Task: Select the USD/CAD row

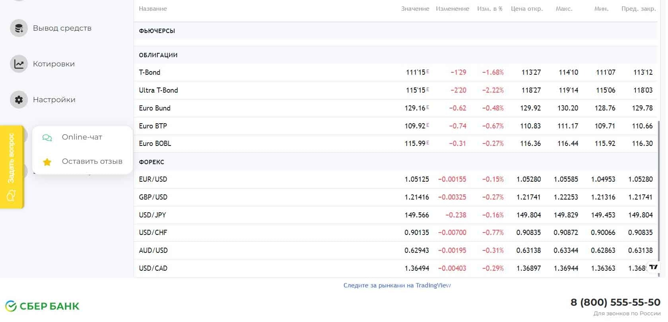Action: 395,268
